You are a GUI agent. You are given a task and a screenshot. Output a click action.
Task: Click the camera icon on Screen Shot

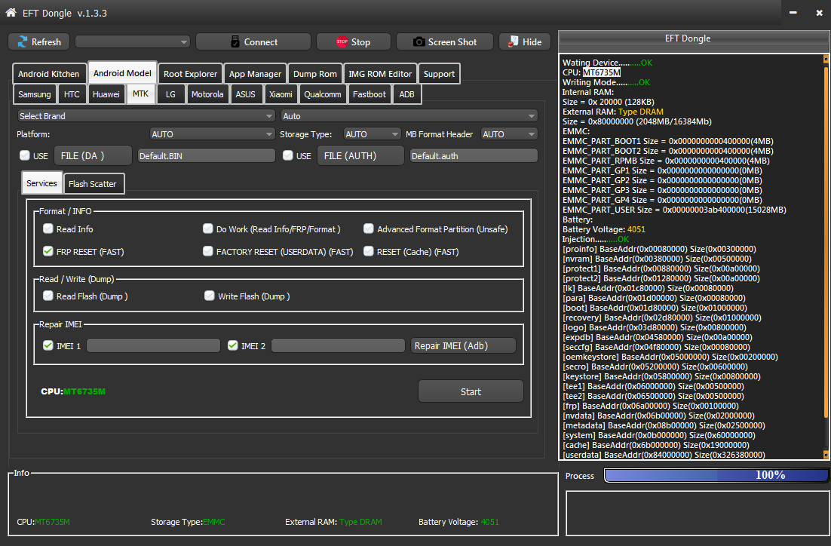pos(419,42)
